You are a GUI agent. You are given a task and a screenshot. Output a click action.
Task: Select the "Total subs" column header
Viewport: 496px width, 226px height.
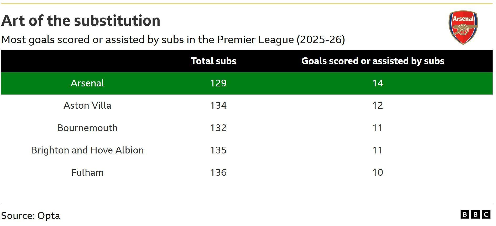click(213, 61)
